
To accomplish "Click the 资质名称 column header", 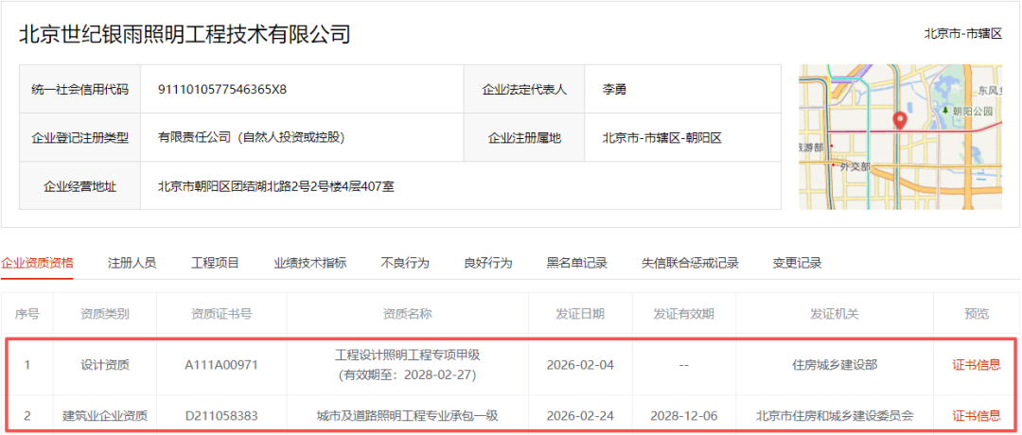I will (407, 314).
